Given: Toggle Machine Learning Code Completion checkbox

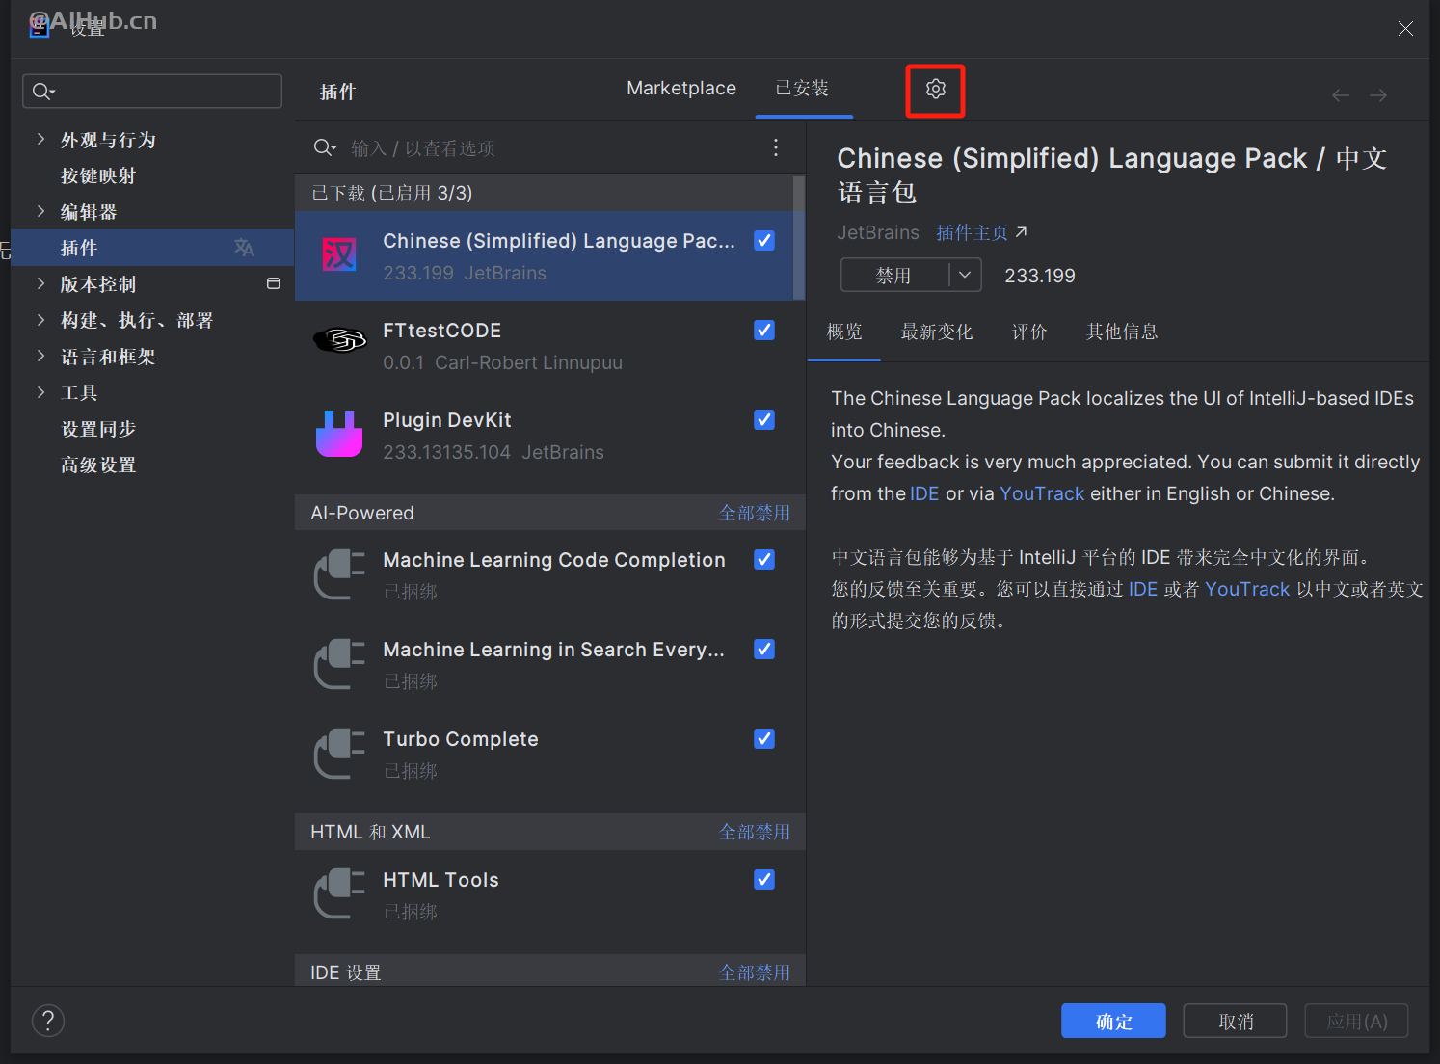Looking at the screenshot, I should click(764, 560).
